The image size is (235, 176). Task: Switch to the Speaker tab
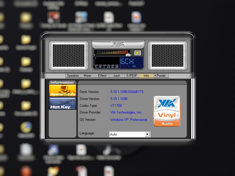[73, 76]
